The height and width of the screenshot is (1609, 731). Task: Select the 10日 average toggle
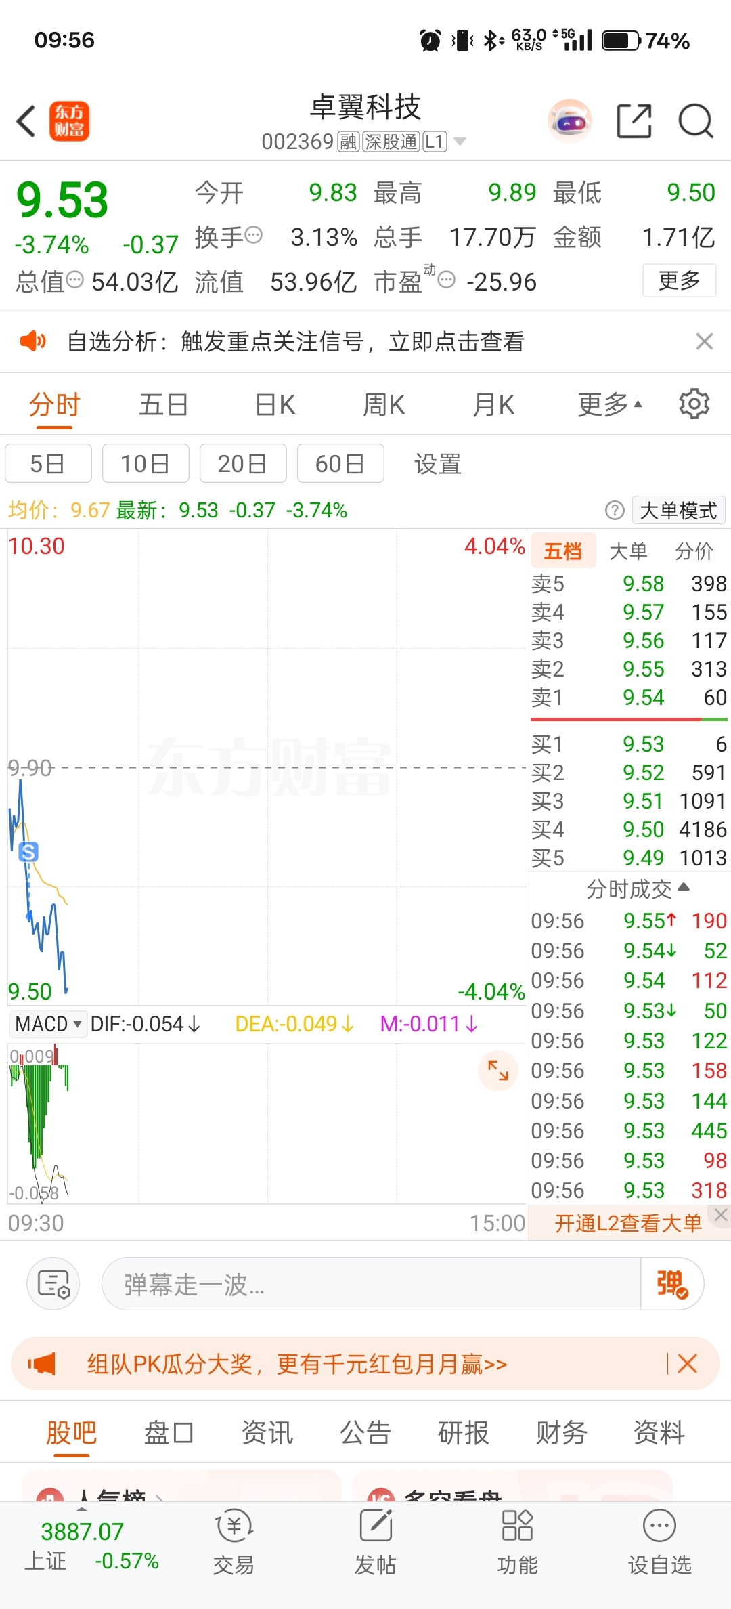[x=146, y=463]
